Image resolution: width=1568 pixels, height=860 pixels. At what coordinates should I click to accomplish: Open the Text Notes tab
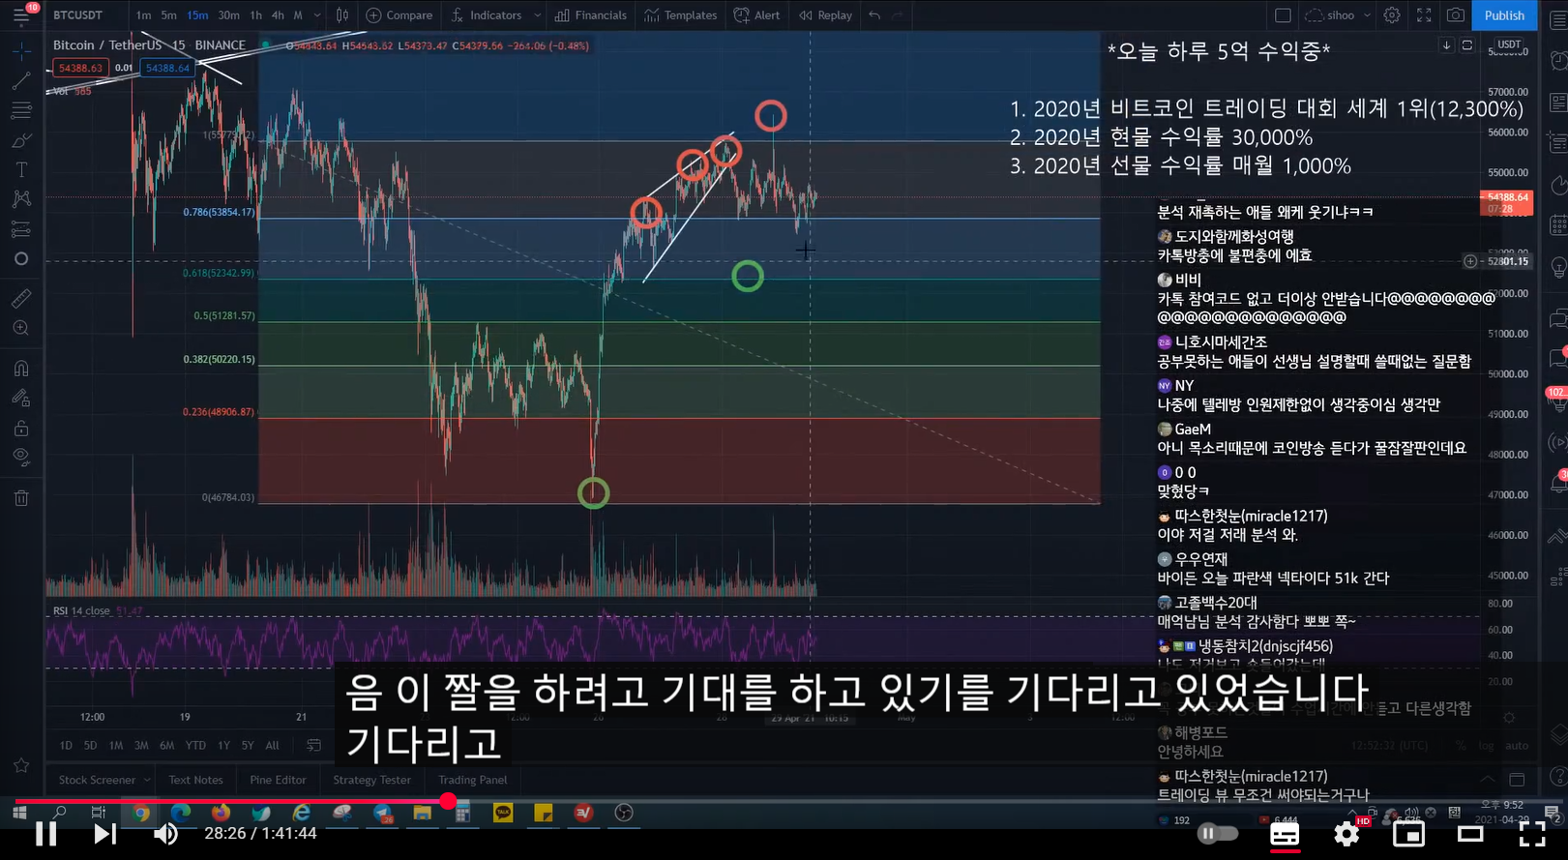(x=195, y=780)
